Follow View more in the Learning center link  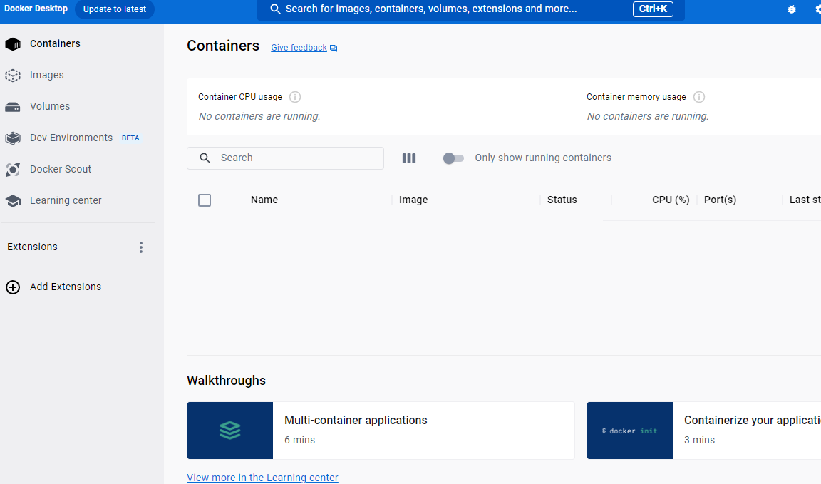[x=262, y=478]
